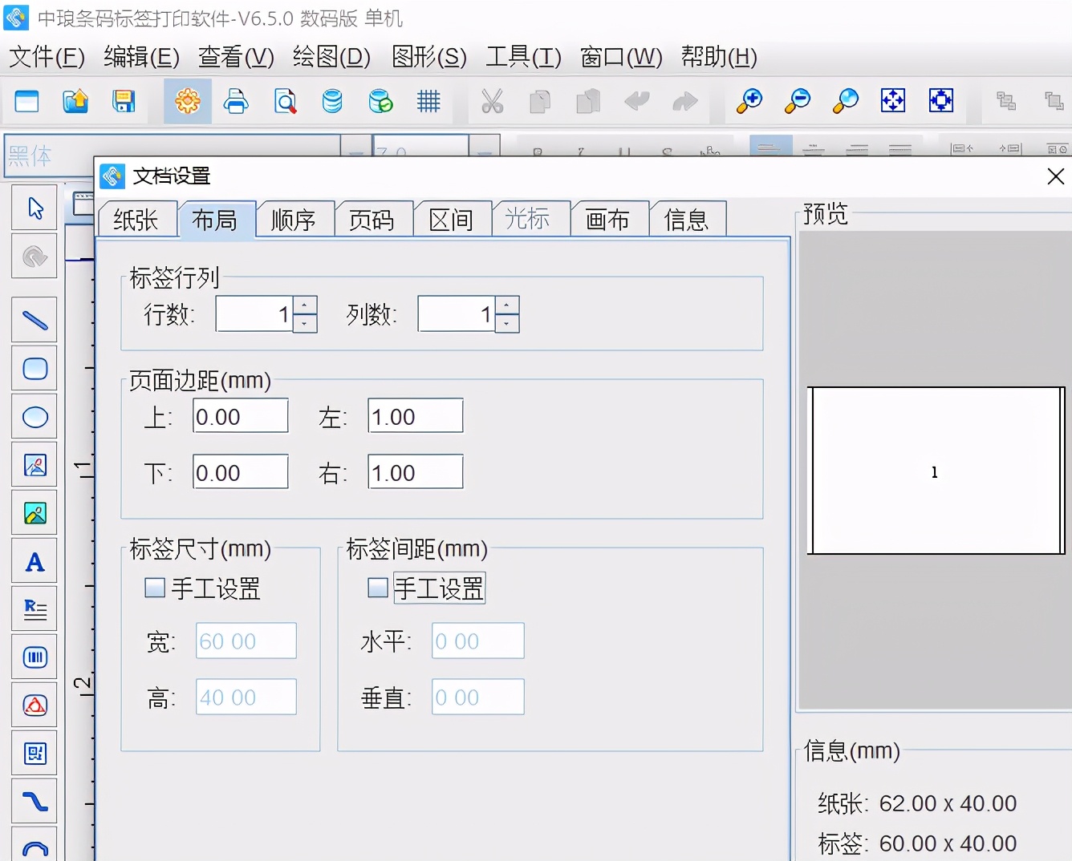Image resolution: width=1072 pixels, height=861 pixels.
Task: Open the 图形(S) menu
Action: pyautogui.click(x=428, y=57)
